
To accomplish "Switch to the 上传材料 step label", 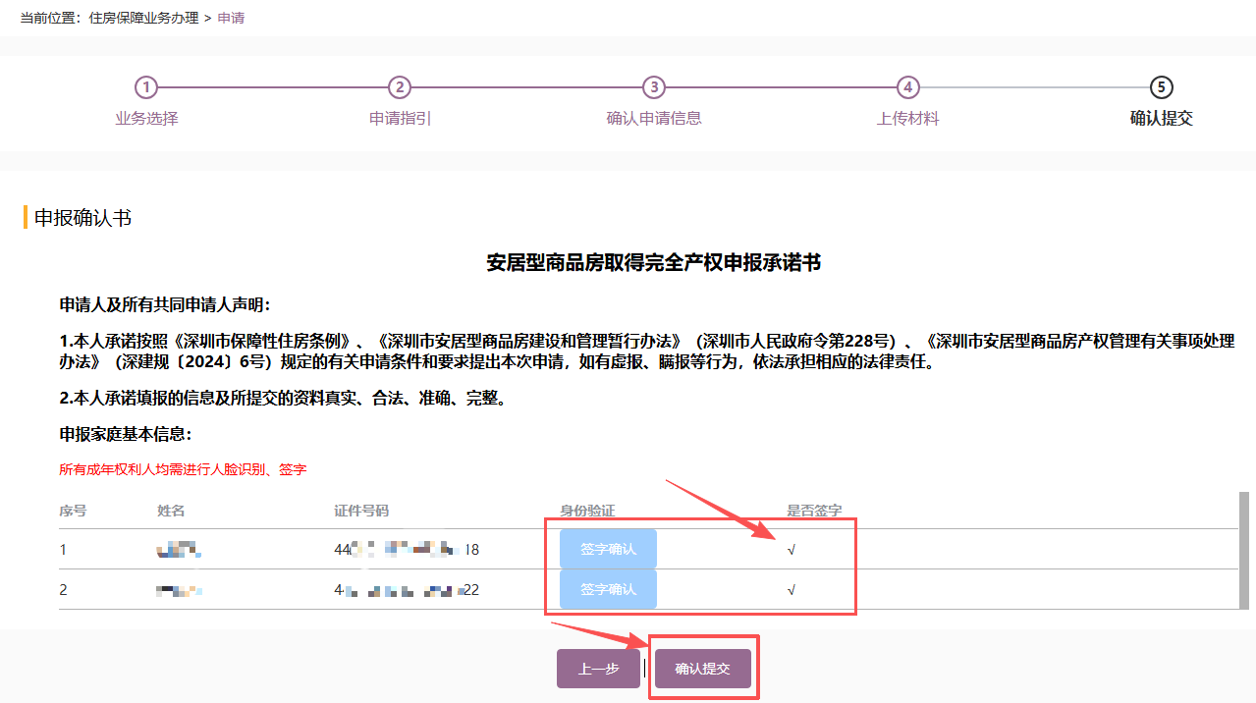I will click(x=908, y=119).
